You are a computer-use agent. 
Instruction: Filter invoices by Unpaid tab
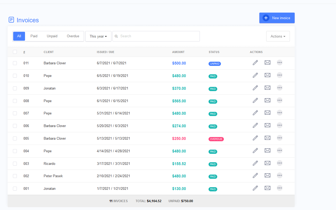point(52,36)
